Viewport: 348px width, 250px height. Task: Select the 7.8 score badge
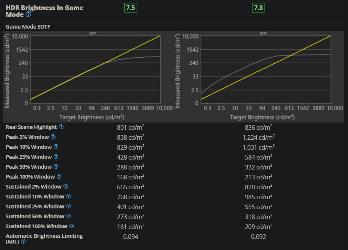coord(258,8)
